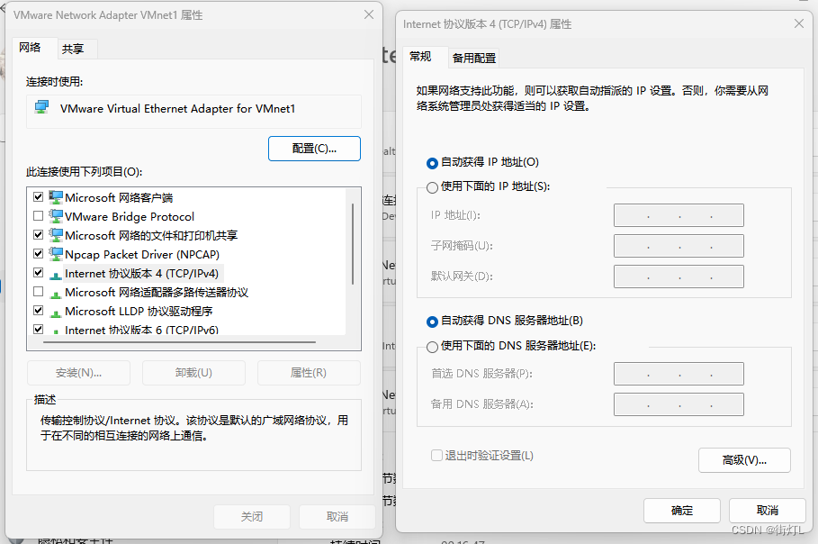
Task: Click the Microsoft 网络客户端 item icon
Action: click(x=56, y=197)
